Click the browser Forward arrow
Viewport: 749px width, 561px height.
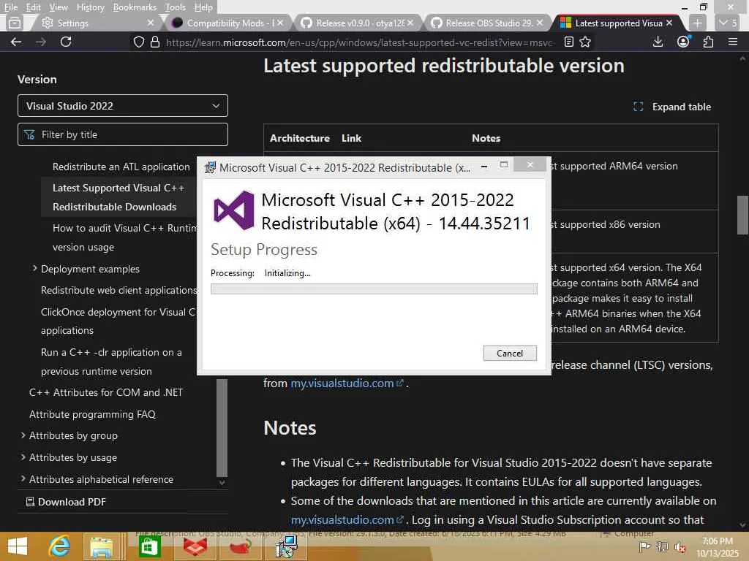coord(41,42)
